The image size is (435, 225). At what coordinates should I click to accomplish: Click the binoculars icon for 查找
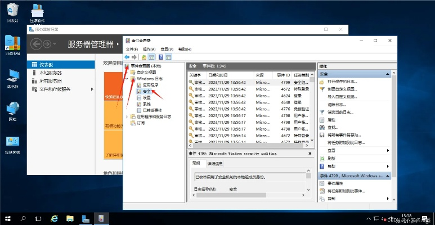click(x=322, y=127)
